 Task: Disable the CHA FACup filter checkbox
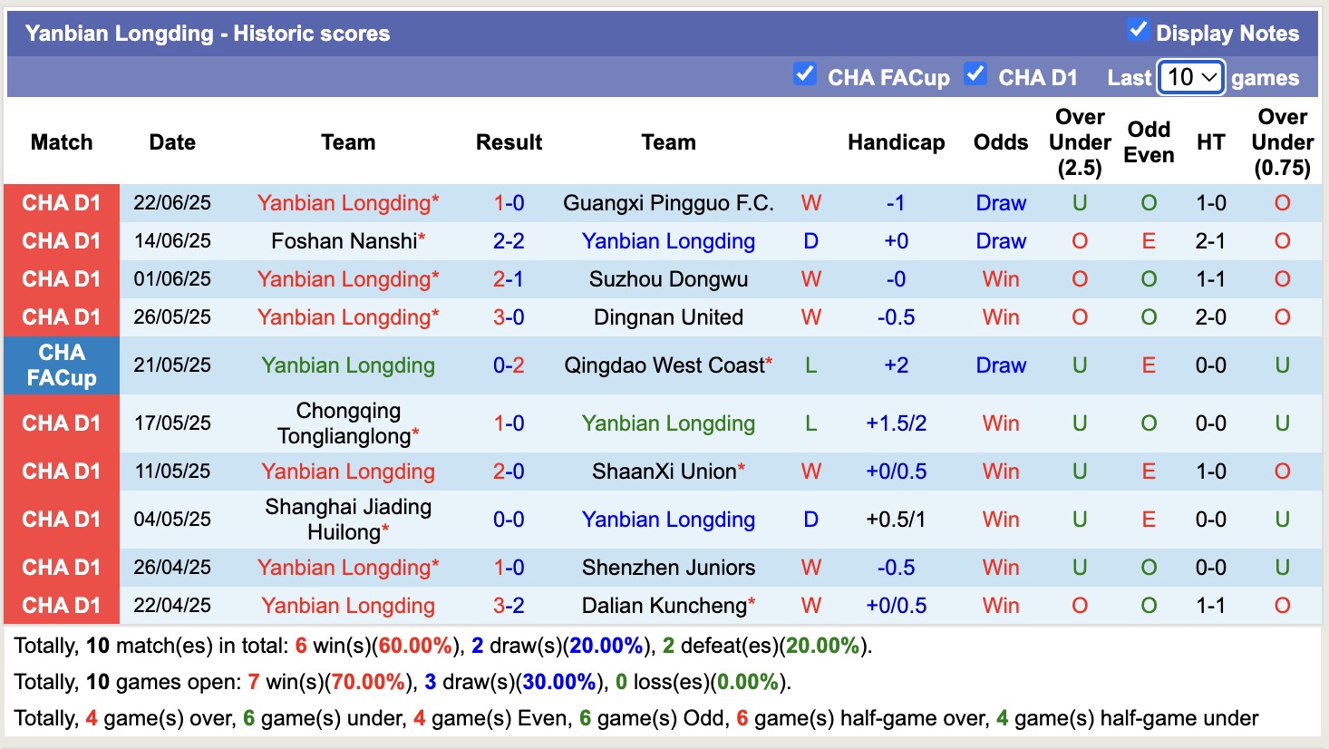coord(805,75)
